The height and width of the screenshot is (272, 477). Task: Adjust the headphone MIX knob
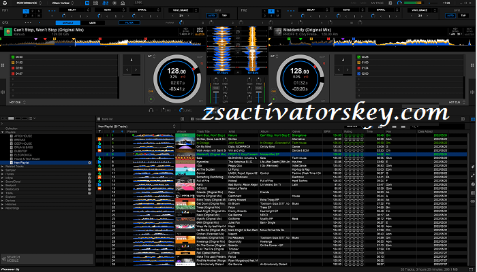[x=163, y=110]
